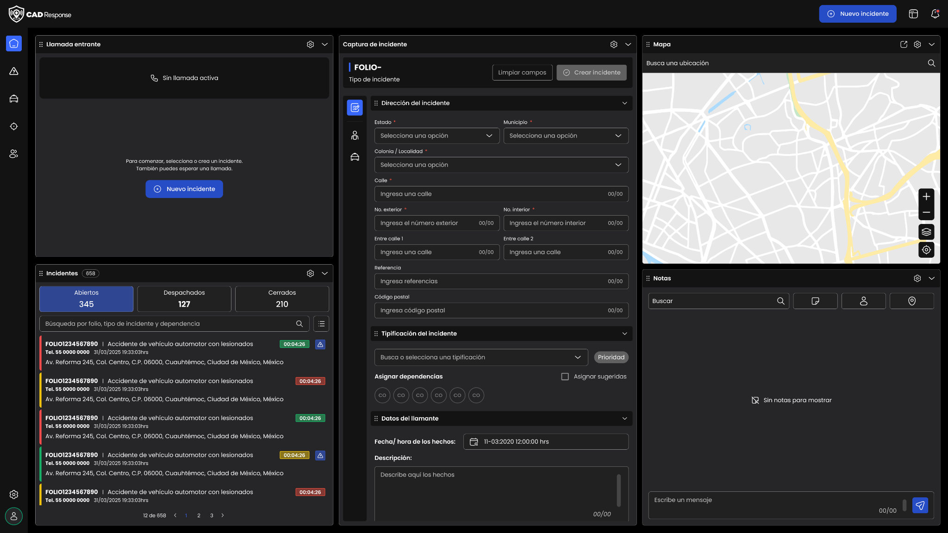Go to page 2 of incidents

click(199, 515)
